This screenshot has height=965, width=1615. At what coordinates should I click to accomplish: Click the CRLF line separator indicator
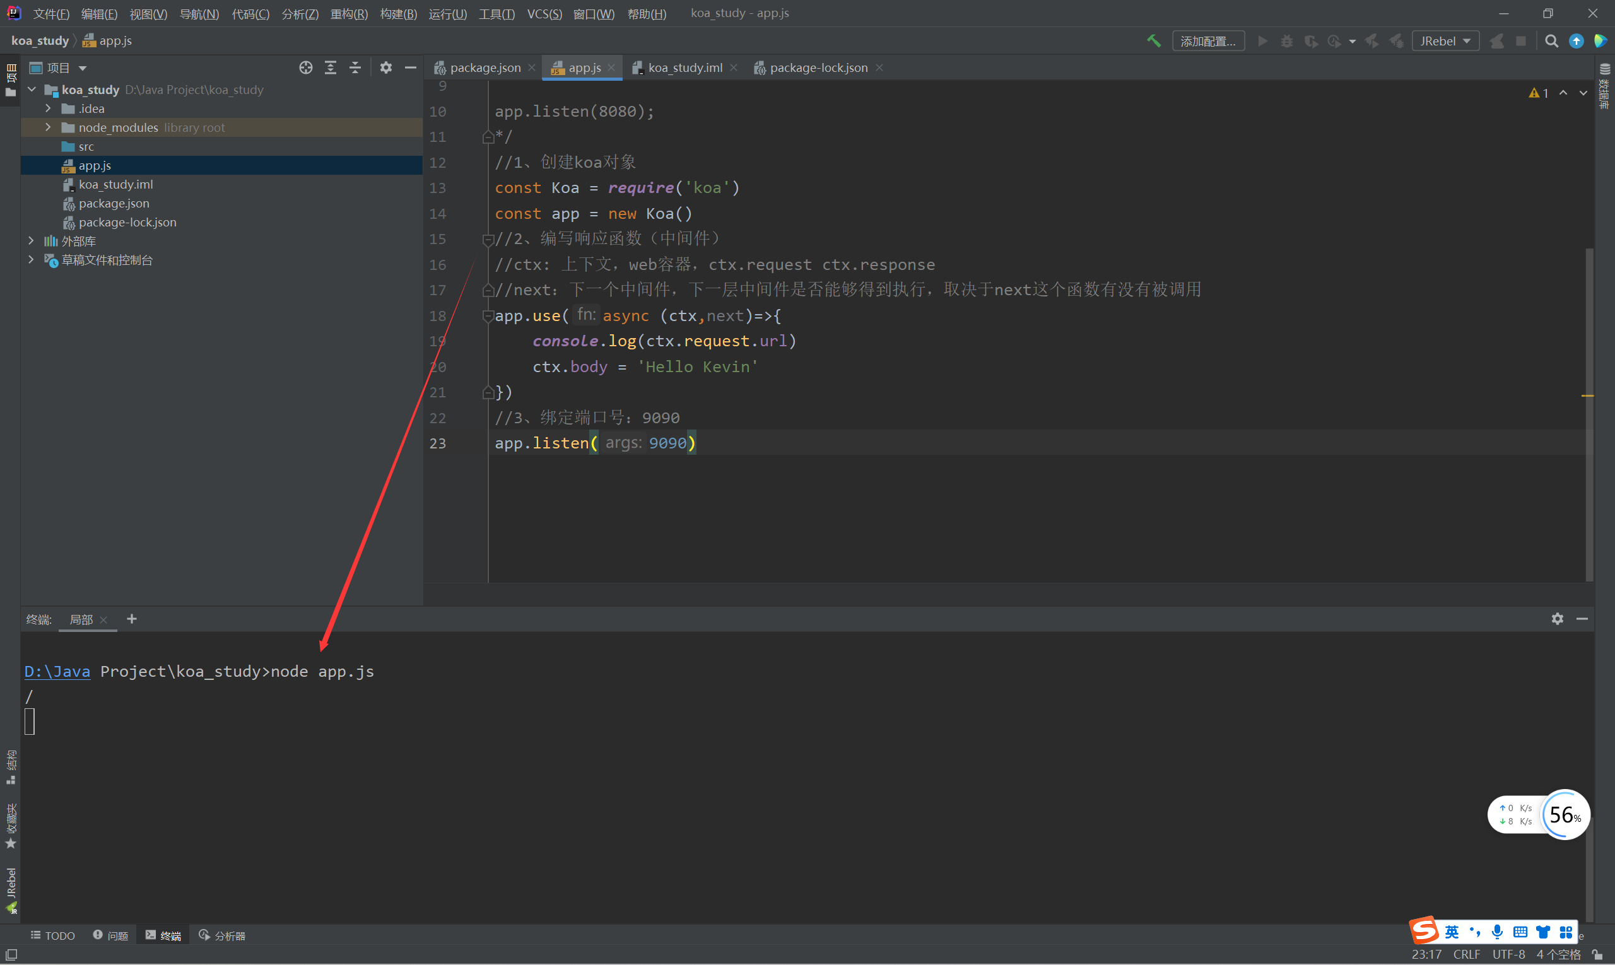(x=1467, y=954)
